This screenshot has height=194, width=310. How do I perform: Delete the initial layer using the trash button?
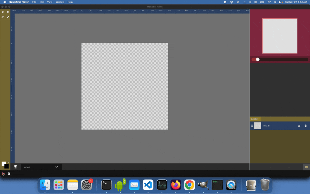tap(305, 126)
